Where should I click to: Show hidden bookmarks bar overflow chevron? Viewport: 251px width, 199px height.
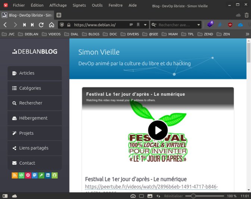(x=247, y=34)
